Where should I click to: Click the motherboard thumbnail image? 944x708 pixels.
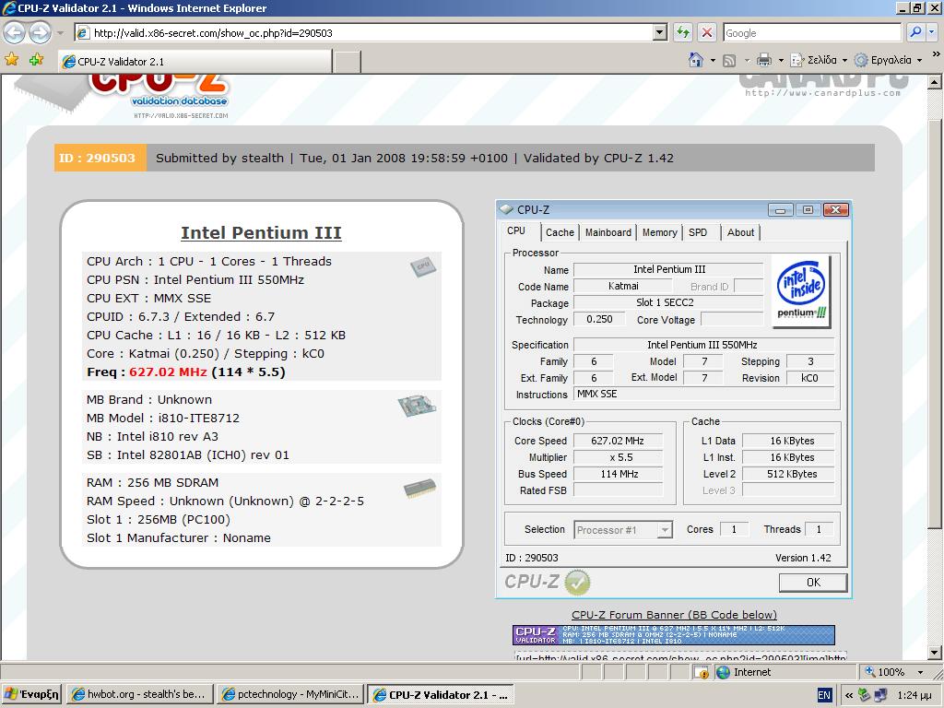click(x=418, y=406)
